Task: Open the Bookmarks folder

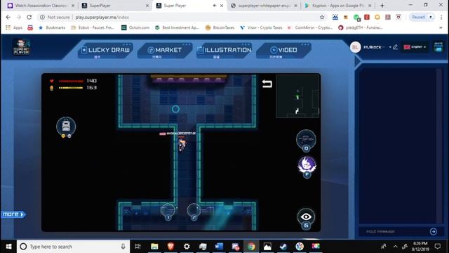Action: click(x=52, y=27)
